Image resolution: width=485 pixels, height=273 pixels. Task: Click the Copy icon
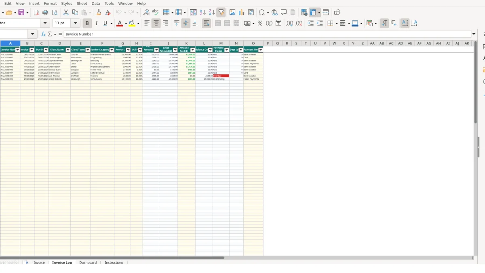coord(75,13)
